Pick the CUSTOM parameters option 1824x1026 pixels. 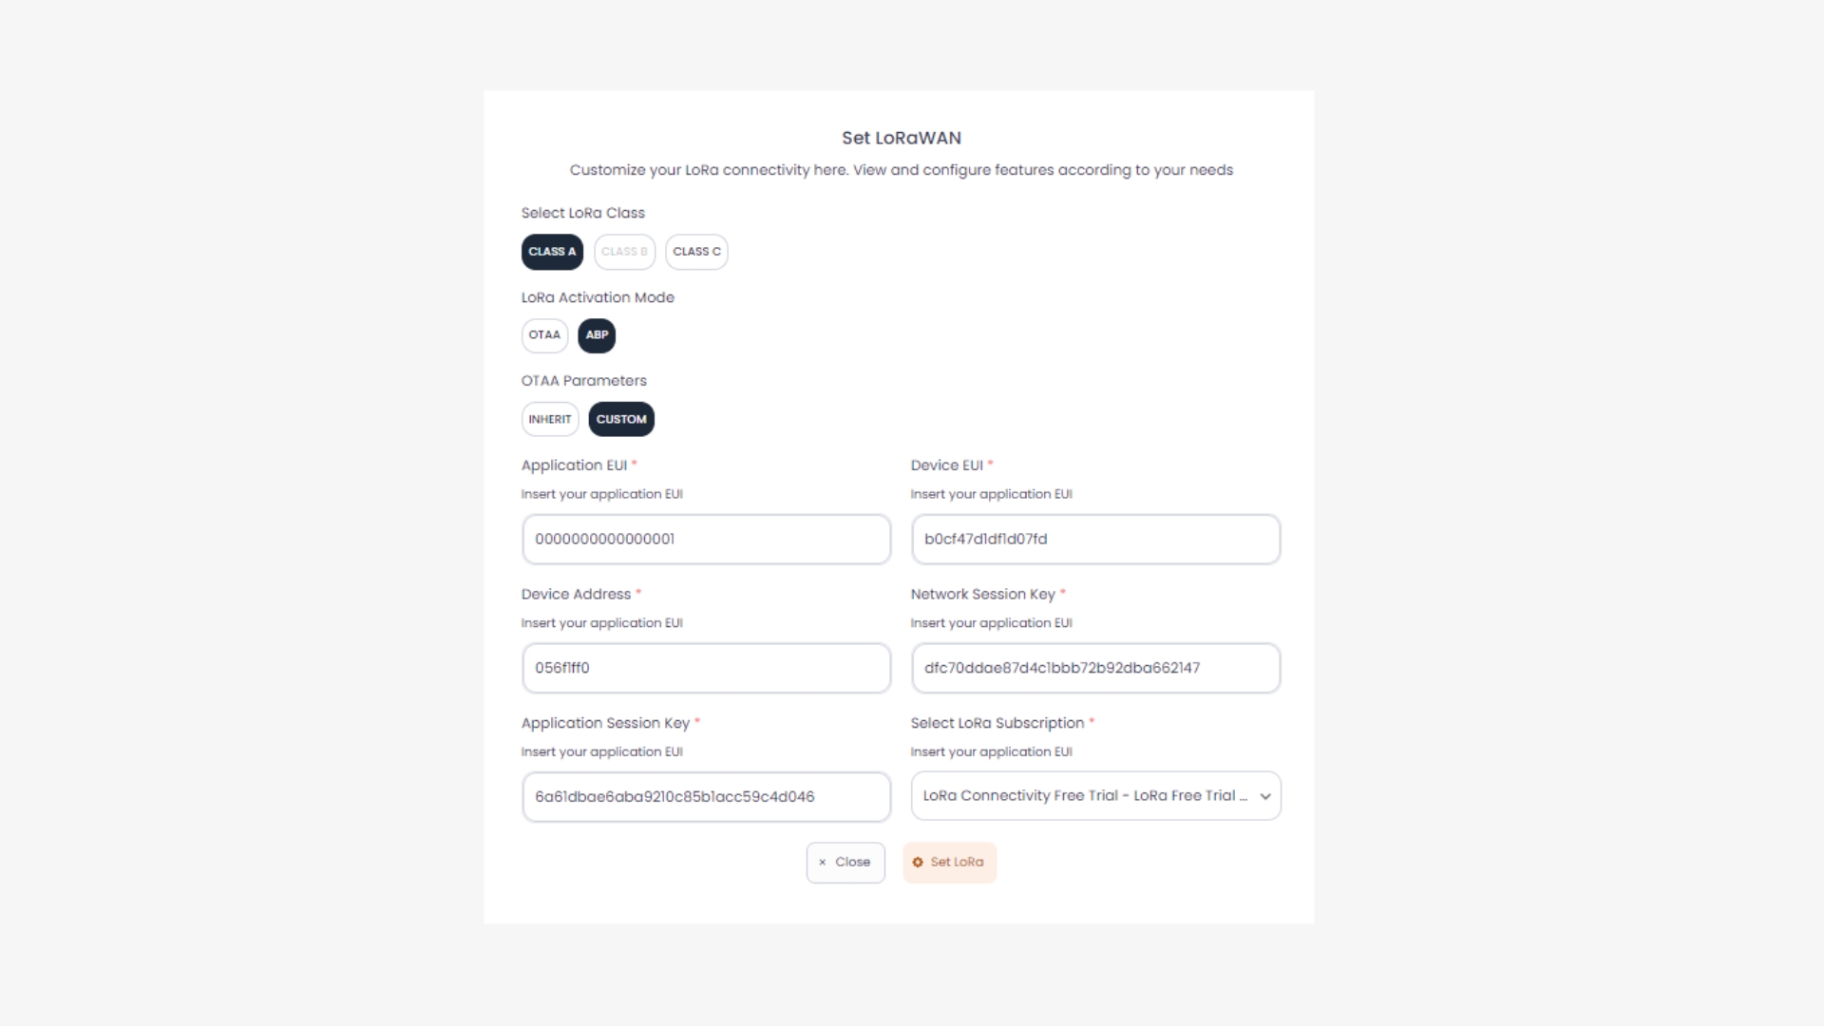click(x=621, y=419)
